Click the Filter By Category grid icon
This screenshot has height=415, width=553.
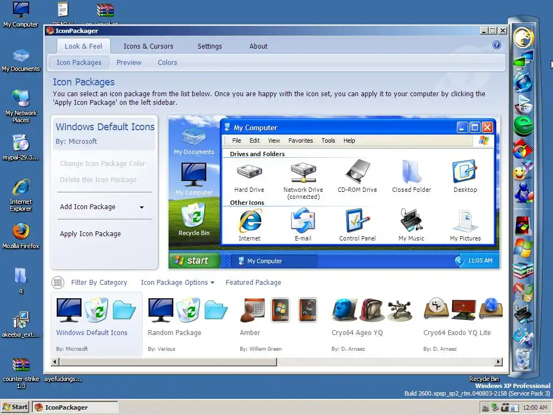click(x=58, y=282)
